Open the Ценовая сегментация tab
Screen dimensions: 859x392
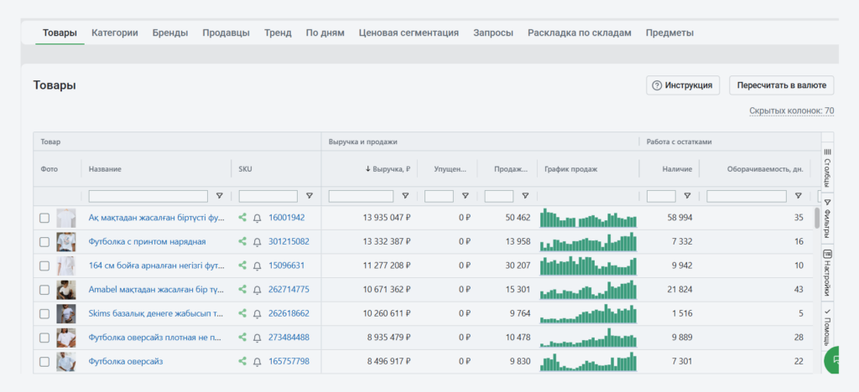tap(409, 33)
